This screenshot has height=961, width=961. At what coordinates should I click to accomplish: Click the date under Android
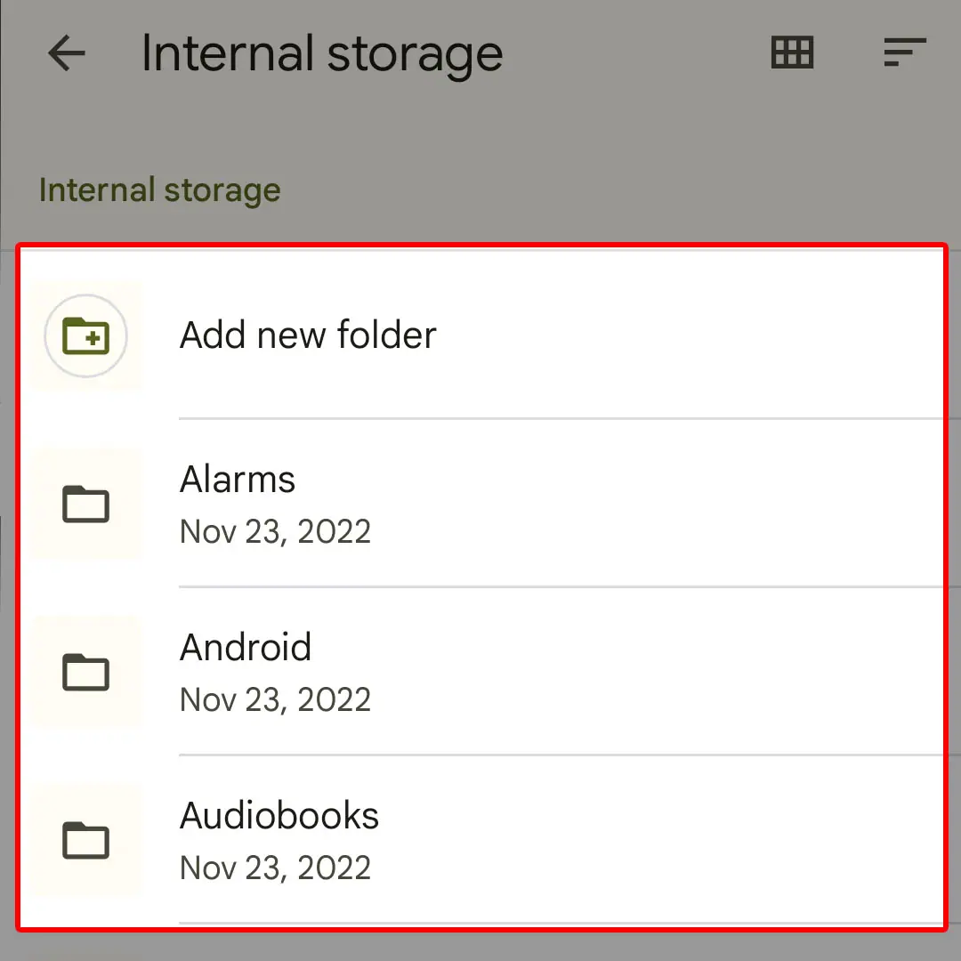(x=275, y=700)
